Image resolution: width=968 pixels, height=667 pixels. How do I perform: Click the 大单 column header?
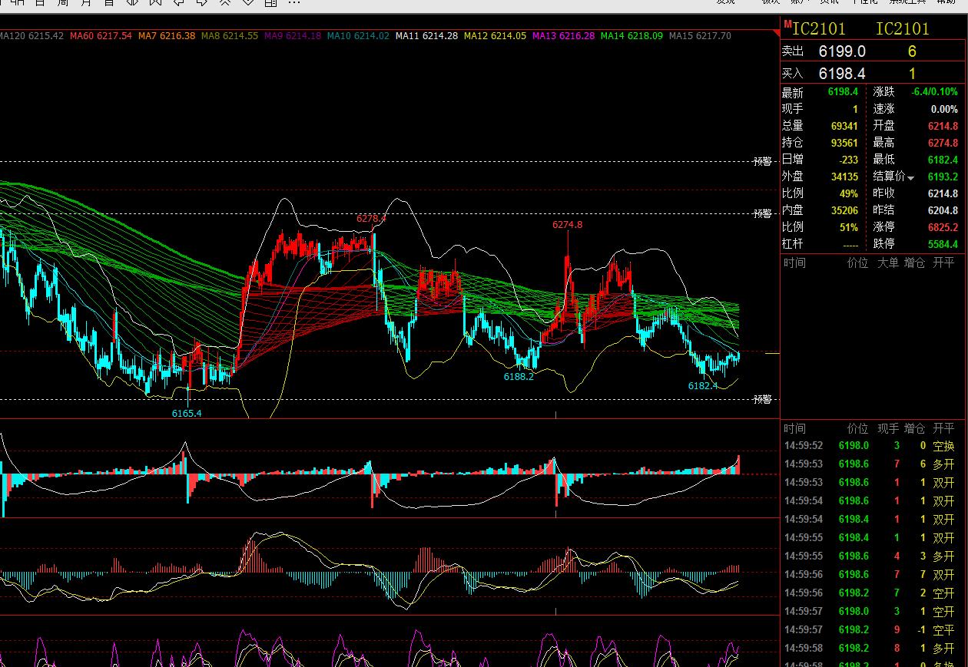(888, 263)
